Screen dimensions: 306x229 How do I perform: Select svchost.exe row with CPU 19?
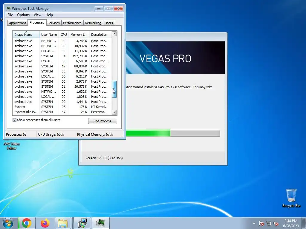(62, 66)
